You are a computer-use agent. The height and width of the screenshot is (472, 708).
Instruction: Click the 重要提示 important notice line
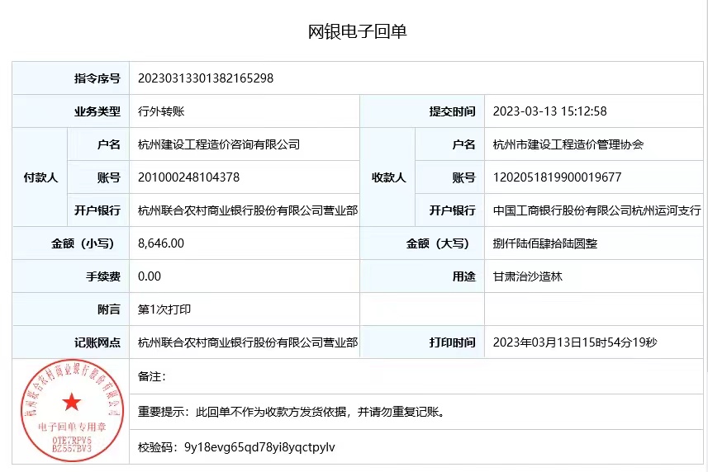tap(292, 411)
